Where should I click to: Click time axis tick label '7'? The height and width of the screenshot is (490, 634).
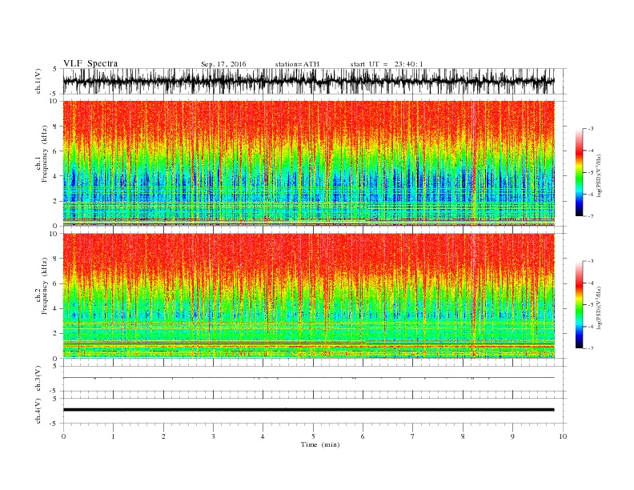coord(413,436)
